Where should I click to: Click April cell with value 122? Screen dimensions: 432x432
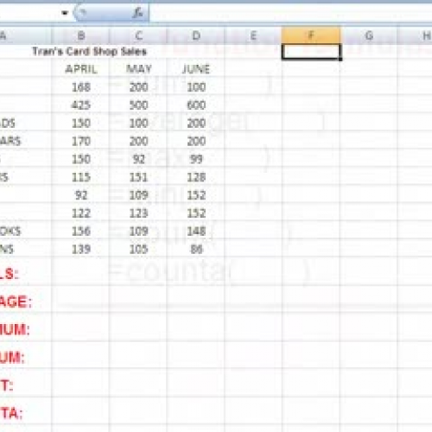coord(81,213)
